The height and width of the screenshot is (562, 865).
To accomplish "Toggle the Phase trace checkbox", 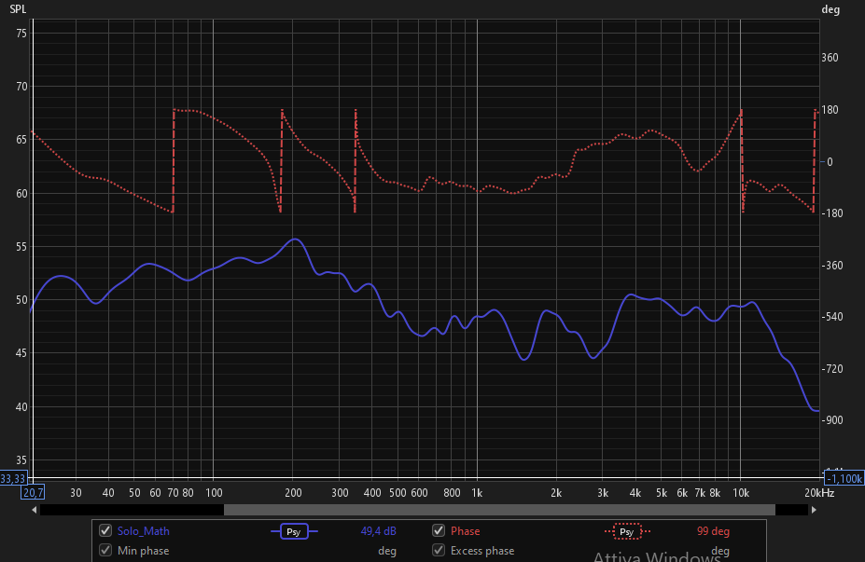I will pos(439,530).
